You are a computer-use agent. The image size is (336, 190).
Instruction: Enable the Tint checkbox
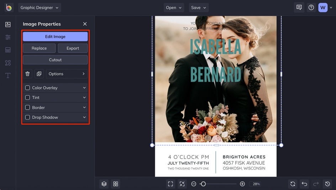pyautogui.click(x=27, y=97)
